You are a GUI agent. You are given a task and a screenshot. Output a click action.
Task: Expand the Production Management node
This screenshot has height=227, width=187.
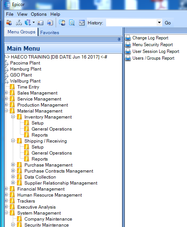pyautogui.click(x=6, y=105)
